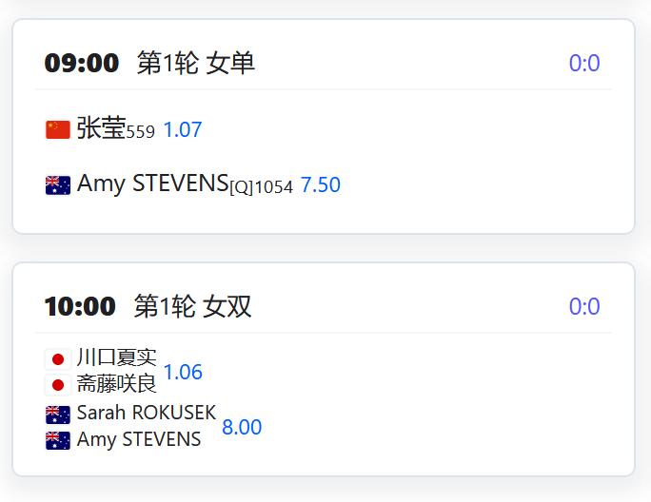Open 0:0 score of 10:00 match
This screenshot has height=502, width=651.
pos(584,306)
